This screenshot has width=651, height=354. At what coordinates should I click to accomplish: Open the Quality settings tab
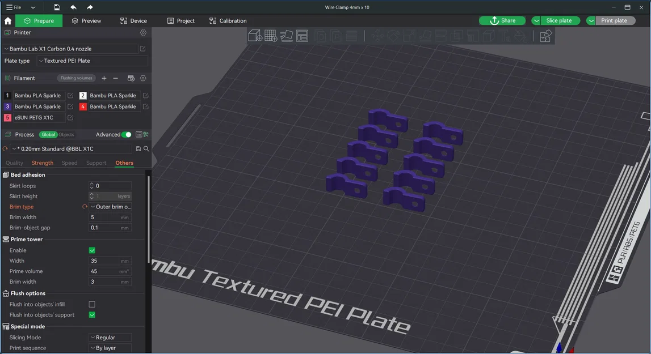14,163
